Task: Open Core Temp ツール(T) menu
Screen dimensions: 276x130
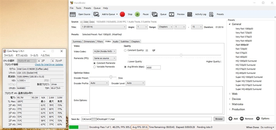Action: (x=34, y=55)
